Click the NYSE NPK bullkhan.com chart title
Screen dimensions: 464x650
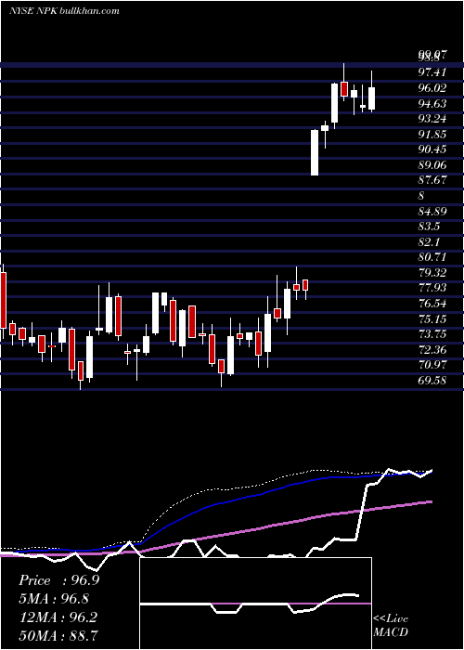point(64,10)
